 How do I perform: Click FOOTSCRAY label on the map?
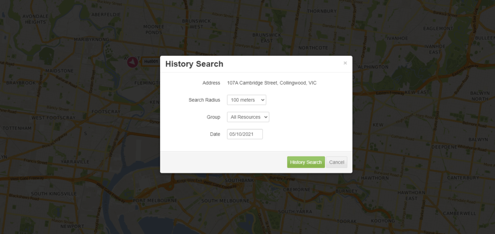pos(106,112)
